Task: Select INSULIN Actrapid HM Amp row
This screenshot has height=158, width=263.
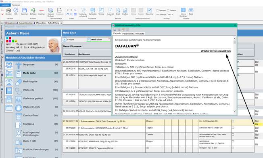Action: click(87, 81)
